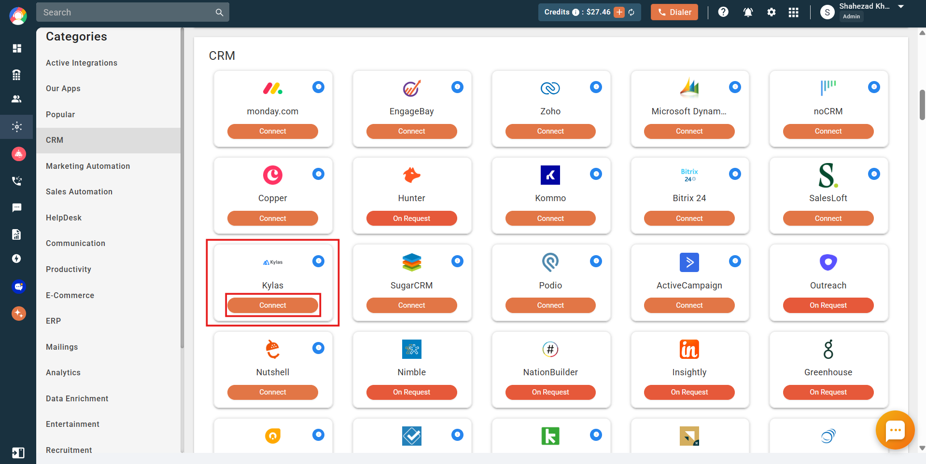This screenshot has height=464, width=926.
Task: Add credits with the plus icon
Action: (619, 12)
